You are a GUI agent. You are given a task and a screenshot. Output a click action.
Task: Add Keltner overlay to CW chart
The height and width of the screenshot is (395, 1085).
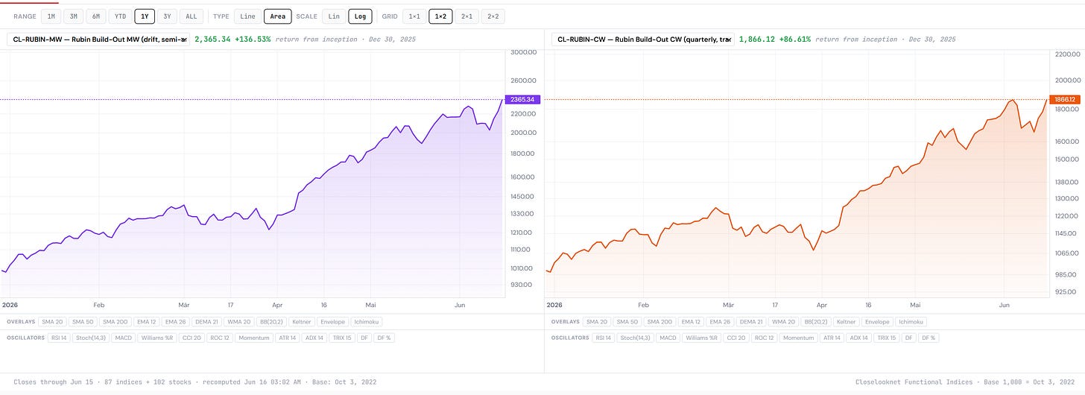pos(847,322)
